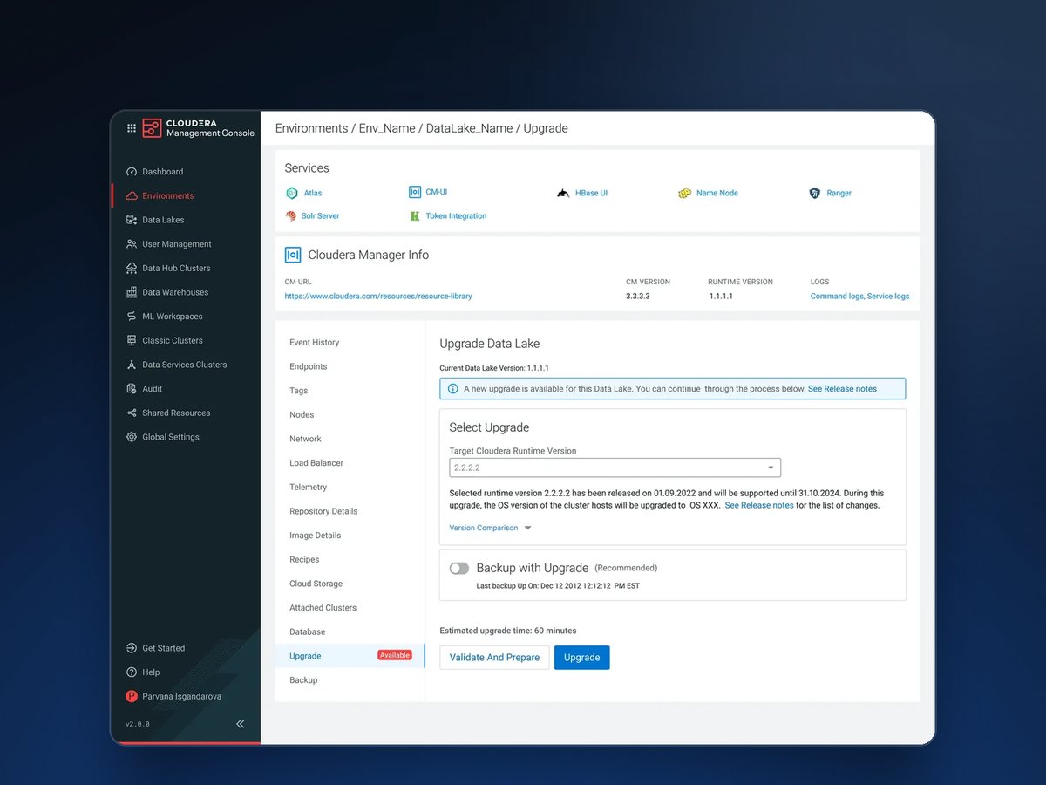Click the Help question mark icon
This screenshot has height=785, width=1046.
[x=132, y=672]
